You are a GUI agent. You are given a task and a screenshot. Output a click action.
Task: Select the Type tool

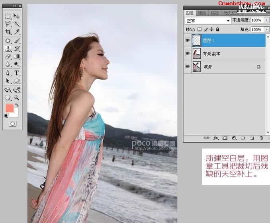(x=17, y=73)
